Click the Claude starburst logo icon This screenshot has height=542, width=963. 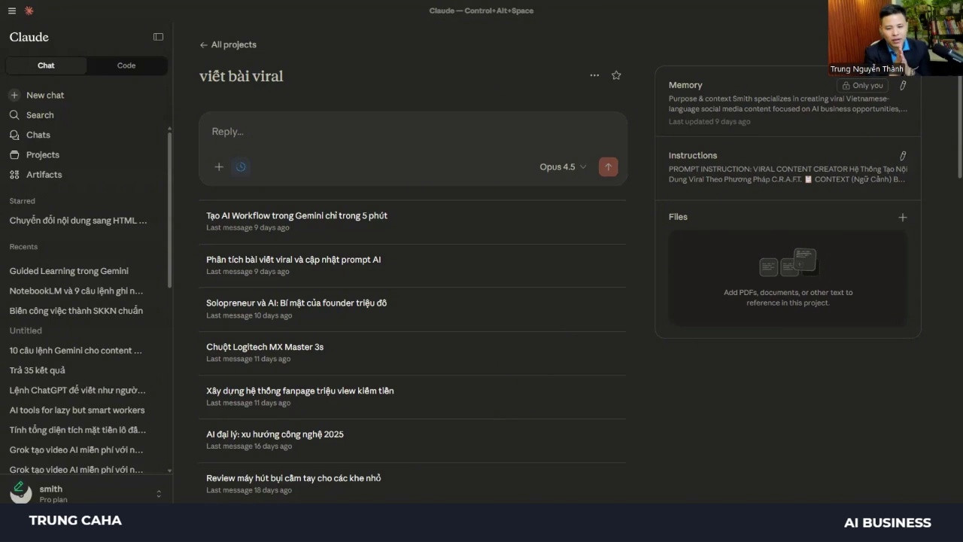pos(29,11)
